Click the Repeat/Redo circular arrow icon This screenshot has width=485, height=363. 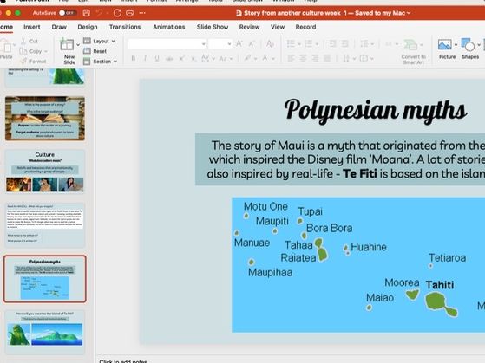coord(117,13)
